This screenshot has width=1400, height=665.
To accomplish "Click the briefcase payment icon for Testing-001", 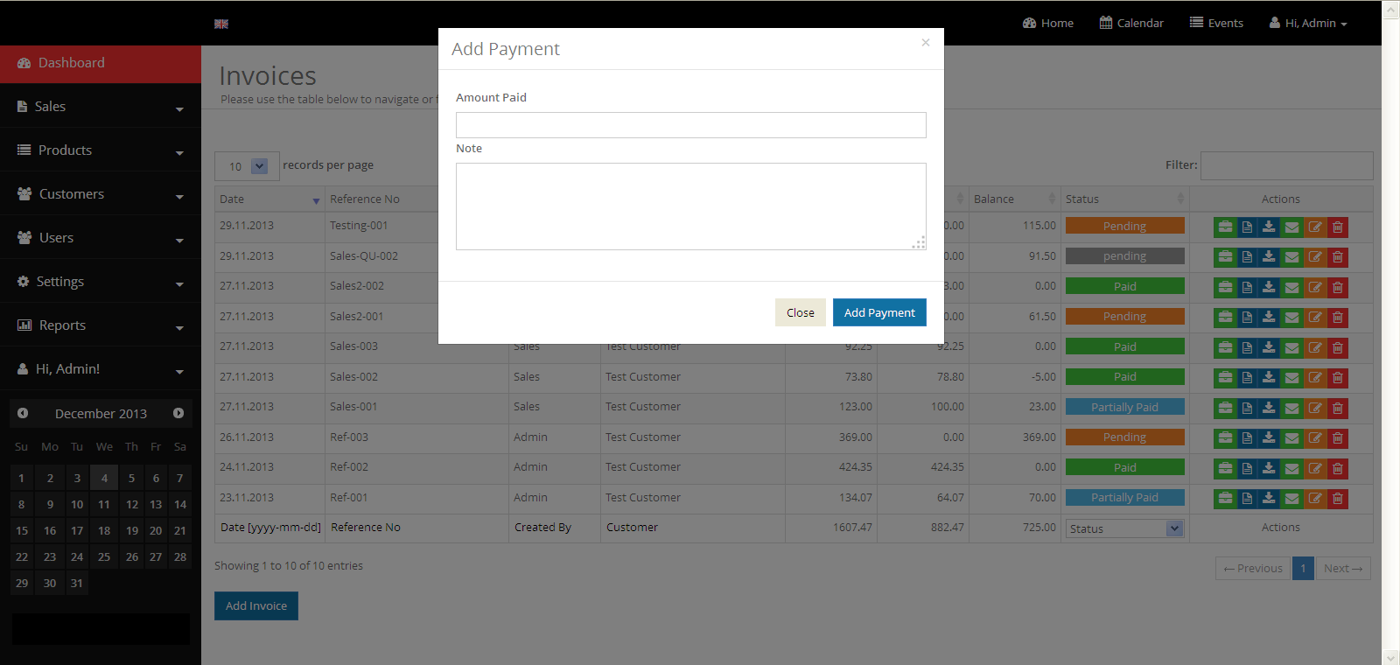I will (x=1225, y=227).
